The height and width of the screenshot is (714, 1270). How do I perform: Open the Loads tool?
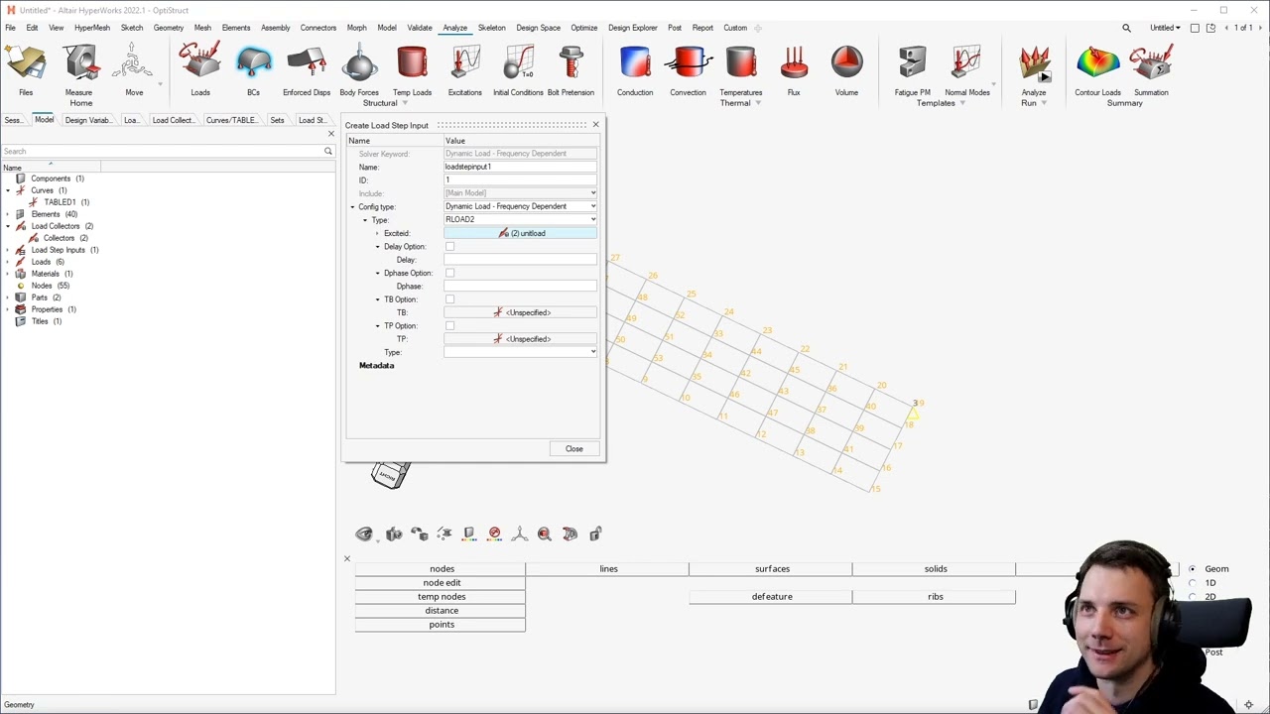pyautogui.click(x=200, y=71)
